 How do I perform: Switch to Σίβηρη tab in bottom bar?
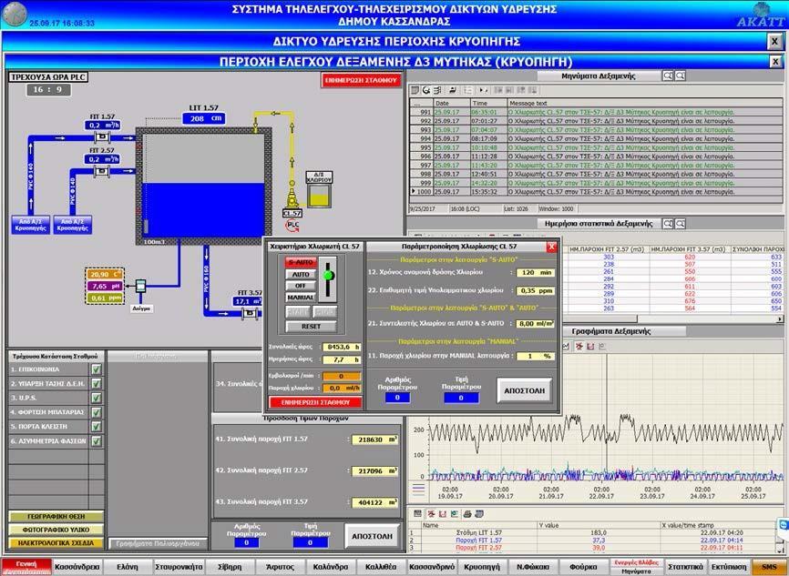(230, 567)
